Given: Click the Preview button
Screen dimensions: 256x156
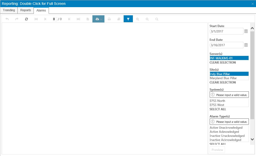Looking at the screenshot, I should (x=217, y=150).
